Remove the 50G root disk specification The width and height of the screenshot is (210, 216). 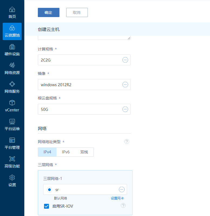point(125,109)
